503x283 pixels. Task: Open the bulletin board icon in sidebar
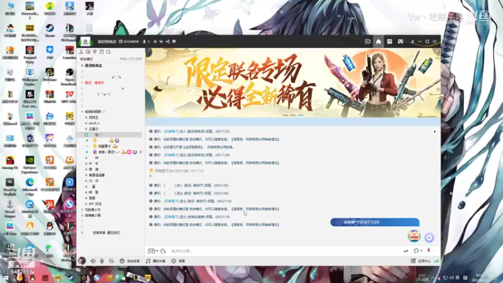[102, 52]
